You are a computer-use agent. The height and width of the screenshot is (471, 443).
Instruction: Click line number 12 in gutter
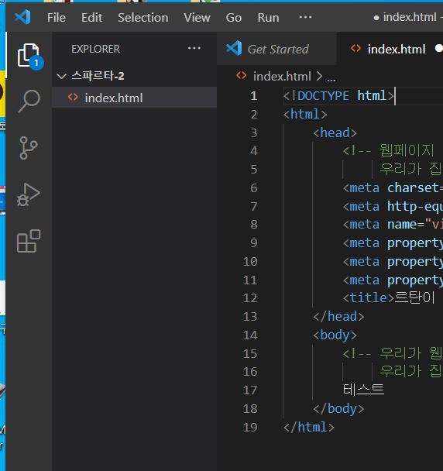click(x=250, y=298)
